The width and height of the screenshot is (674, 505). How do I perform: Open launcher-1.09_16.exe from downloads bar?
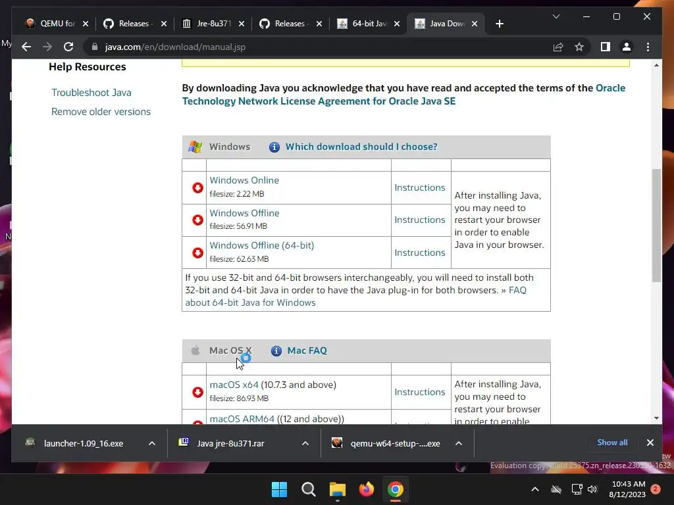click(x=84, y=443)
